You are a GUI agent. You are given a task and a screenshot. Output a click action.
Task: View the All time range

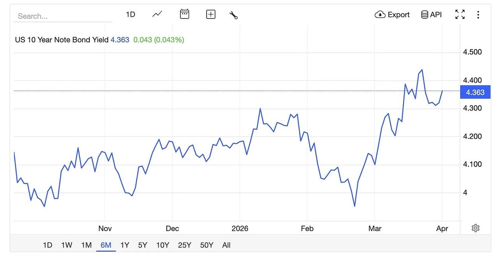click(226, 245)
